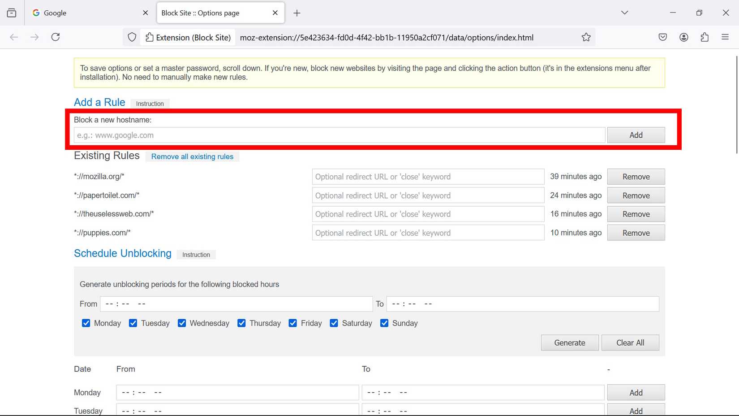This screenshot has width=739, height=416.
Task: Uncheck the Monday checkbox
Action: (86, 323)
